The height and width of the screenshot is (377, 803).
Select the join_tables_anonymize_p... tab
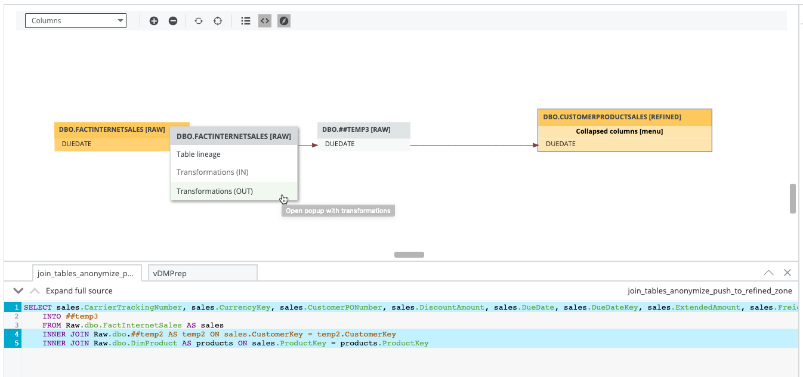(x=86, y=273)
